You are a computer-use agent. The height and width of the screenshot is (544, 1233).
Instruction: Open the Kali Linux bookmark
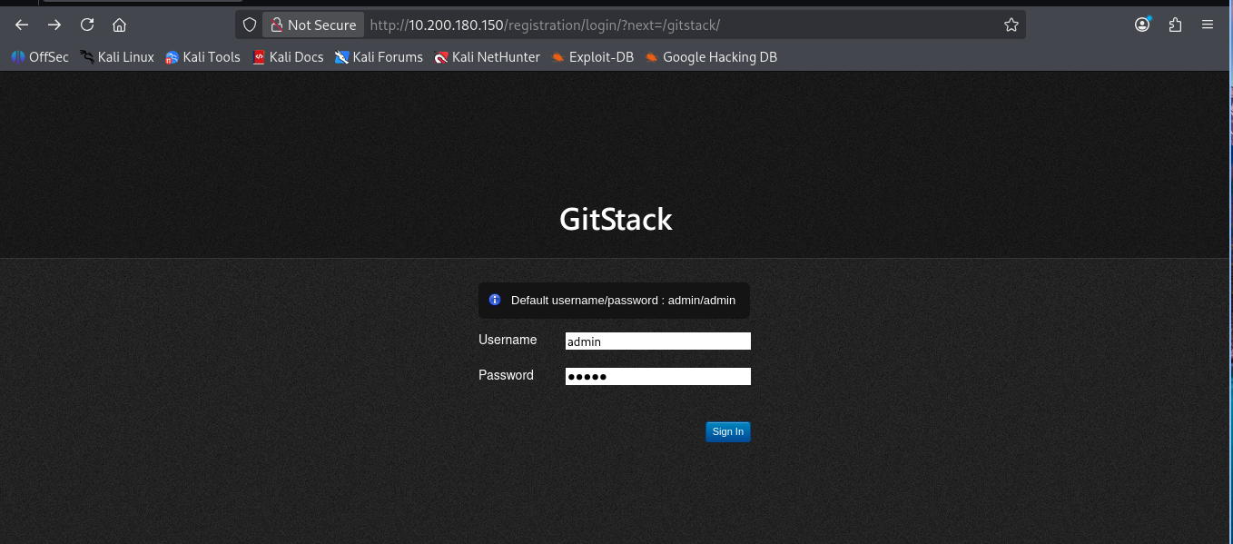117,56
